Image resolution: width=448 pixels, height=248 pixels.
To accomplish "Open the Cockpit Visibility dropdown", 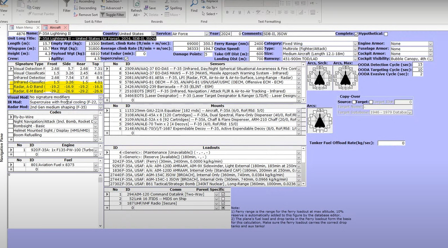I will pyautogui.click(x=430, y=59).
